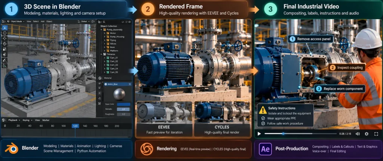Select the Scale cube tool
The width and height of the screenshot is (383, 161).
4,49
